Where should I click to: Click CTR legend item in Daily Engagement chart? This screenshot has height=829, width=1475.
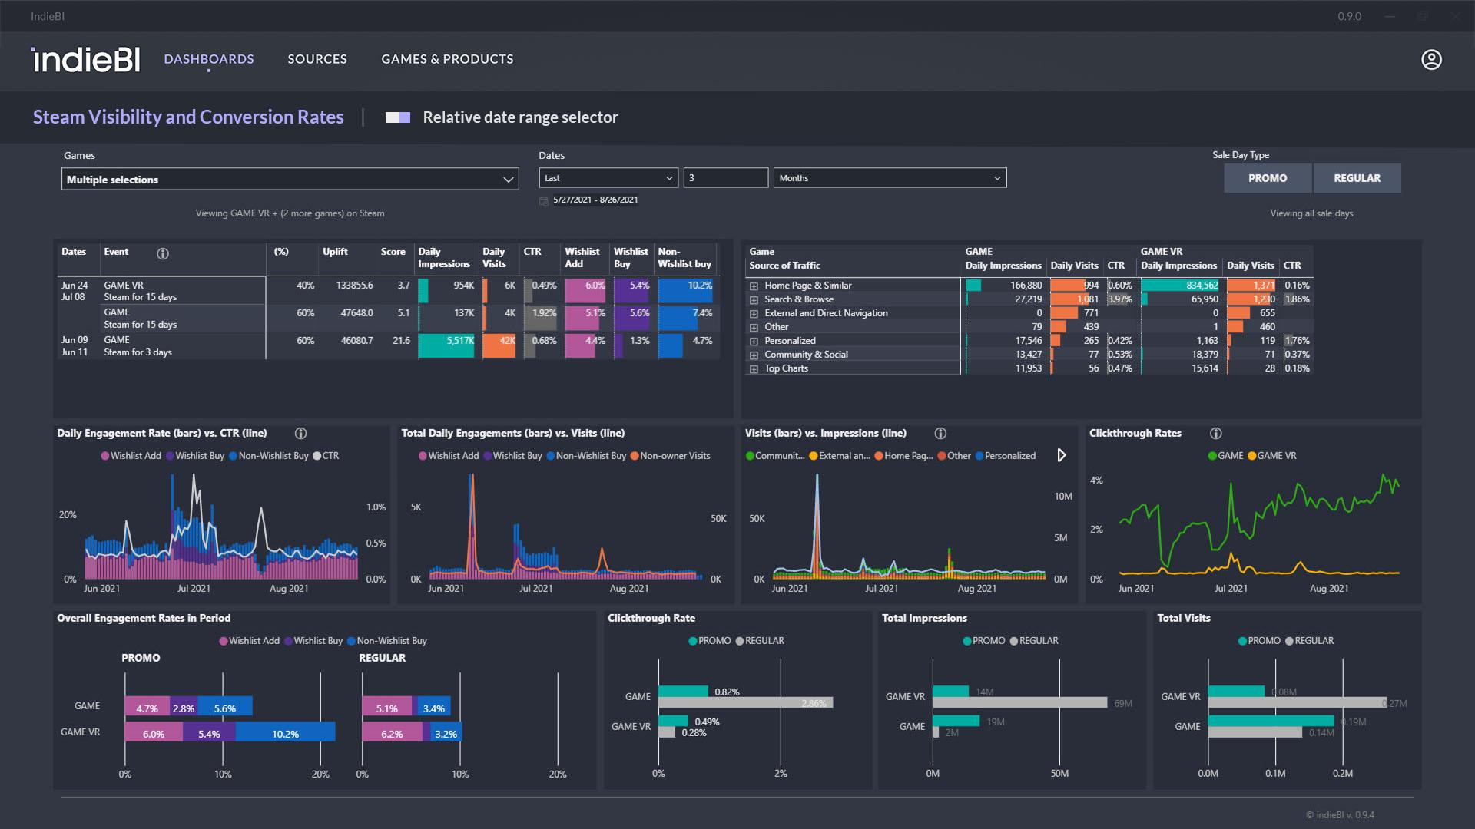(326, 455)
